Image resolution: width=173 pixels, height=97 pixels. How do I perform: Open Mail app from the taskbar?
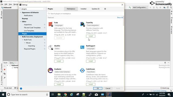point(96,95)
